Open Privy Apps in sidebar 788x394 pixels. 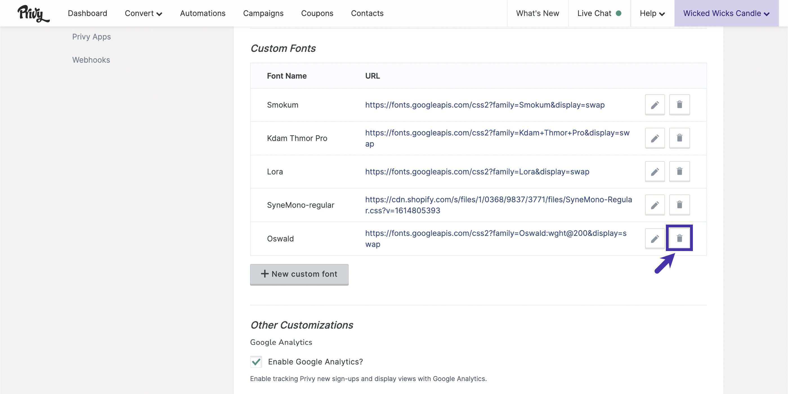coord(91,37)
